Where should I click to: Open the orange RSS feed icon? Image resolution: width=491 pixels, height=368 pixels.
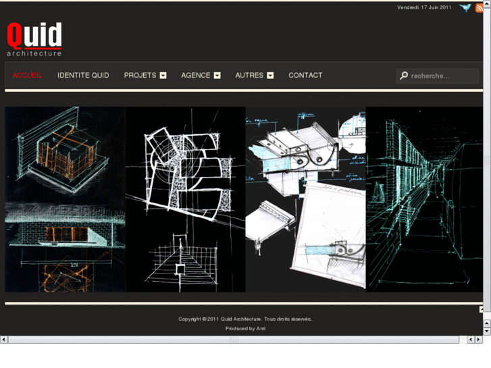(479, 8)
